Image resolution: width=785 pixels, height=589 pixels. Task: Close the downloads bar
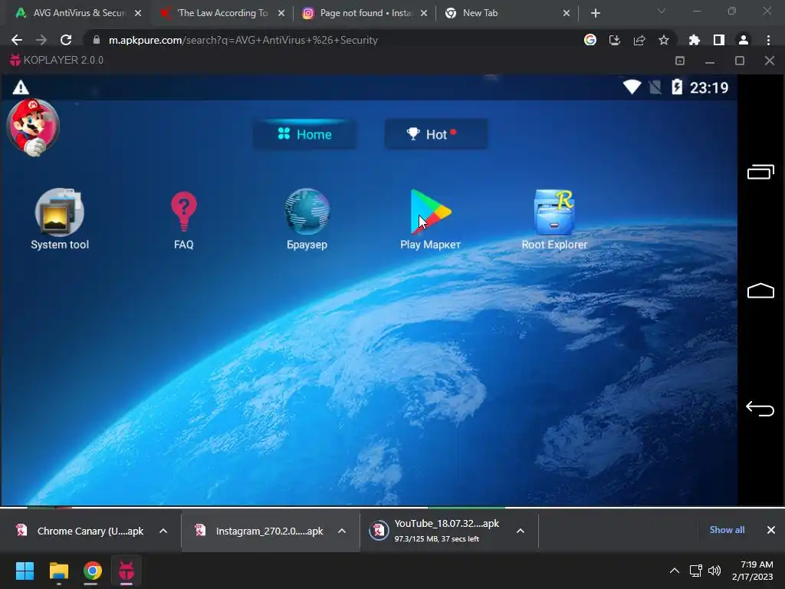[771, 530]
